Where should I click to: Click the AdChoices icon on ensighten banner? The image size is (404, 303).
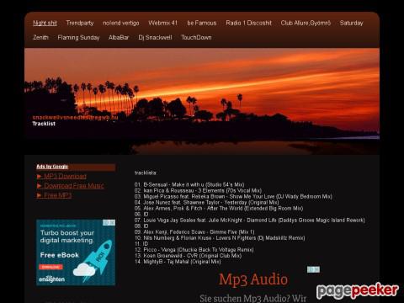109,222
